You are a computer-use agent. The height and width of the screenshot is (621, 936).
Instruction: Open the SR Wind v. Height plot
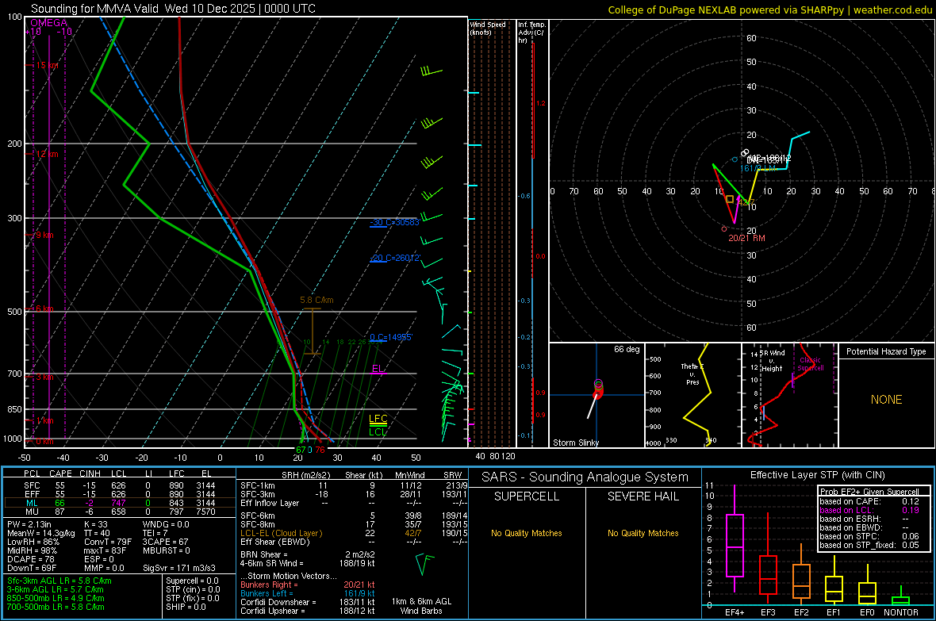(x=789, y=395)
